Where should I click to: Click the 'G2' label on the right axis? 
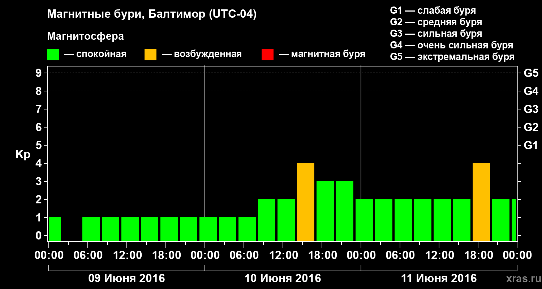point(531,127)
